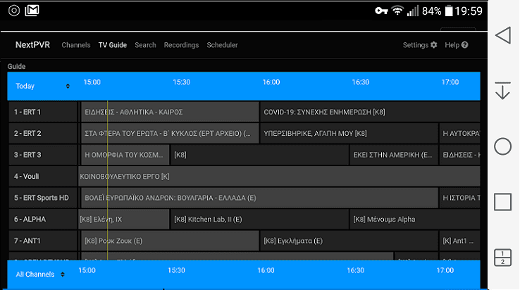Open ΚΟΙΝΟΒΟΥΛΕΥΤΙΚΟ ΕΡΓΟ program on Vouli
Image resolution: width=520 pixels, height=290 pixels.
tap(279, 176)
